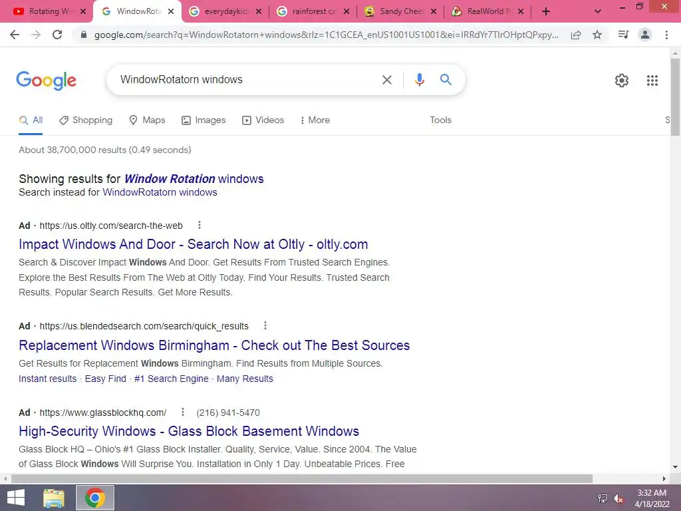Switch to Images results
The image size is (681, 511).
click(204, 120)
